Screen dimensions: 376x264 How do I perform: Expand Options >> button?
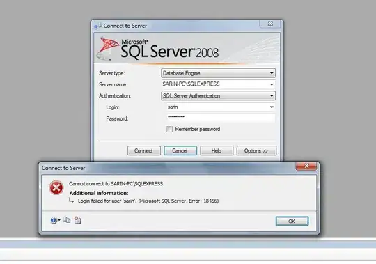(x=256, y=150)
